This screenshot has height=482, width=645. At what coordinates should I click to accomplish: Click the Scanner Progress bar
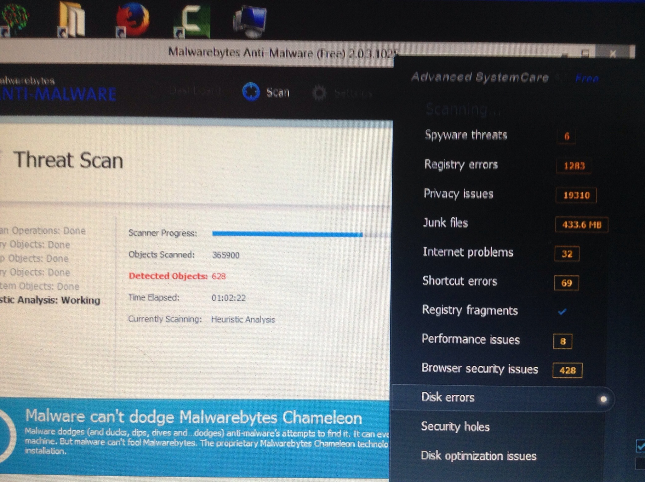pyautogui.click(x=301, y=234)
